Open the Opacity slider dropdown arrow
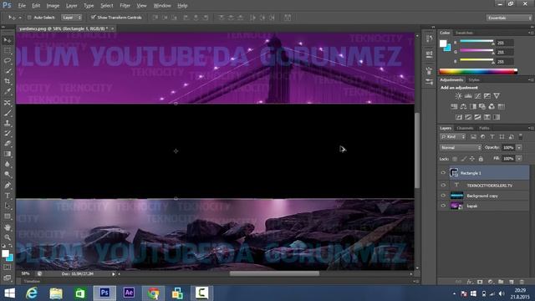This screenshot has width=535, height=301. click(x=519, y=148)
